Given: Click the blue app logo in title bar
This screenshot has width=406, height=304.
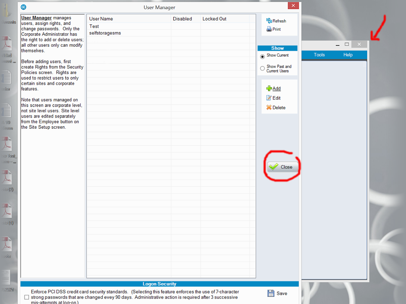Looking at the screenshot, I should [24, 7].
